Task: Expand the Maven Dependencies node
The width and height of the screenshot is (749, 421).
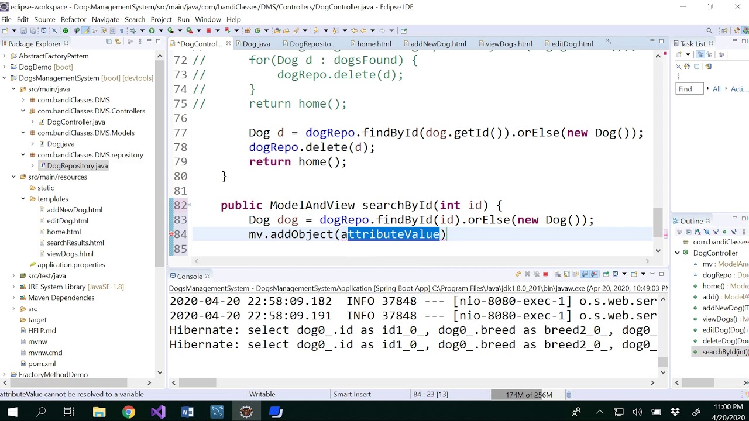Action: [x=14, y=298]
